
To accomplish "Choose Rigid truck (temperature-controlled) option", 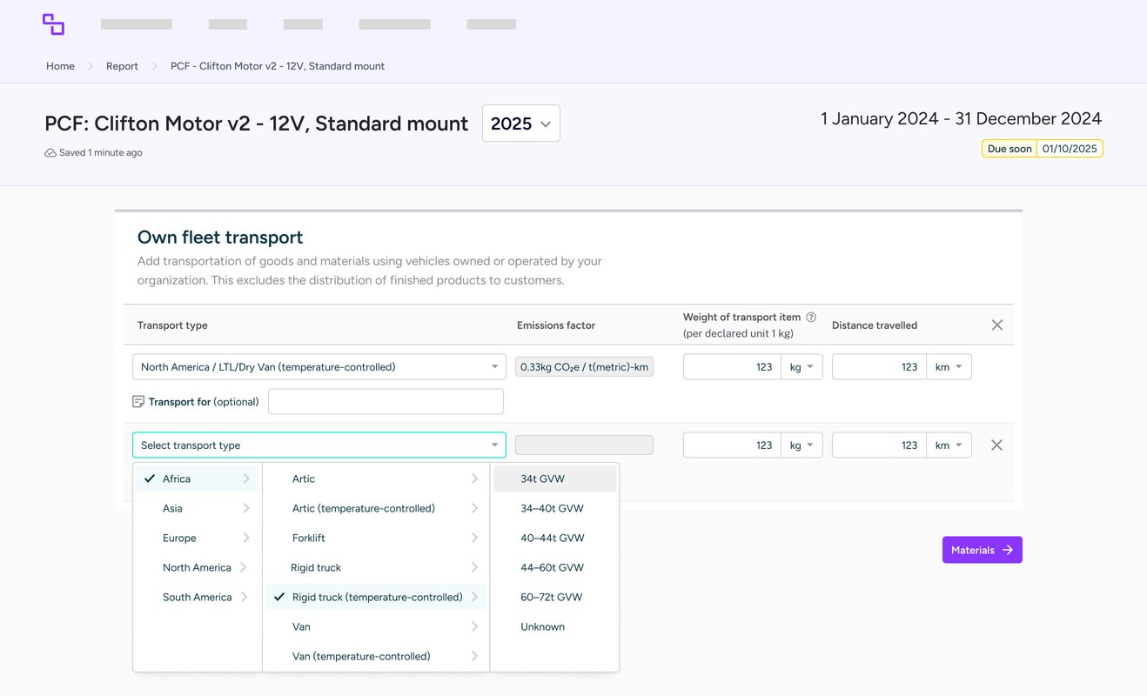I will pyautogui.click(x=376, y=597).
